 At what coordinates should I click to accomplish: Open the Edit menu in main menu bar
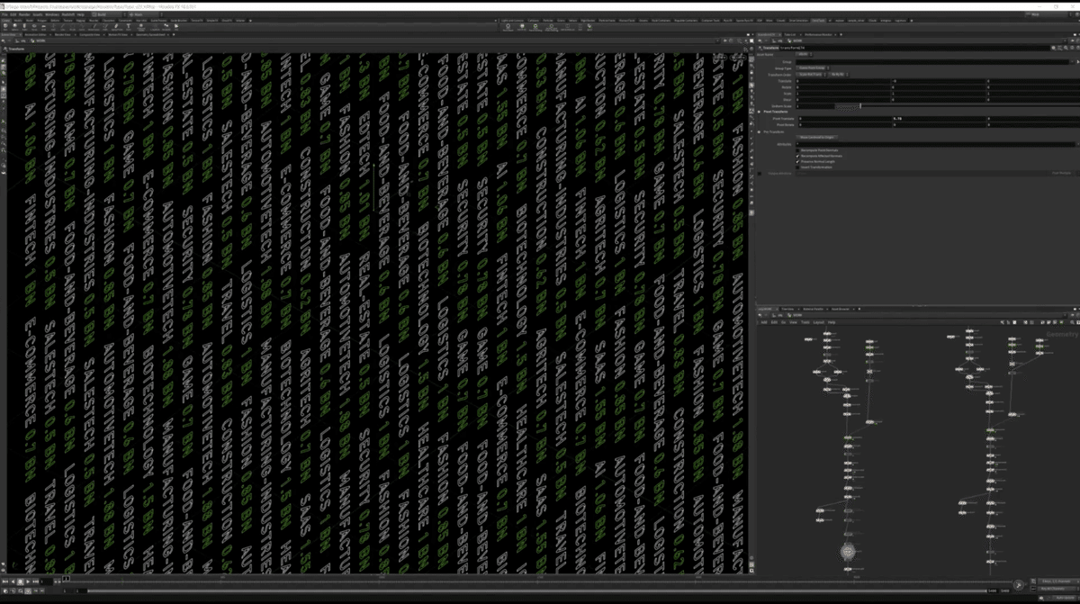[13, 14]
